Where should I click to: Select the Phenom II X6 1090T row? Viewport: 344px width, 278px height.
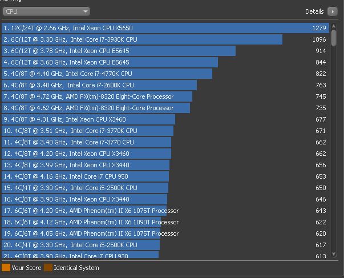(x=165, y=222)
